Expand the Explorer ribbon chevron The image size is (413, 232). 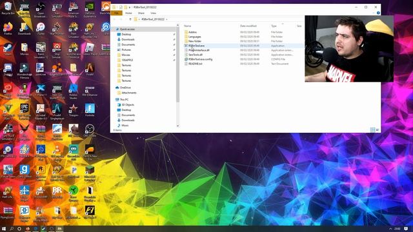pyautogui.click(x=374, y=13)
